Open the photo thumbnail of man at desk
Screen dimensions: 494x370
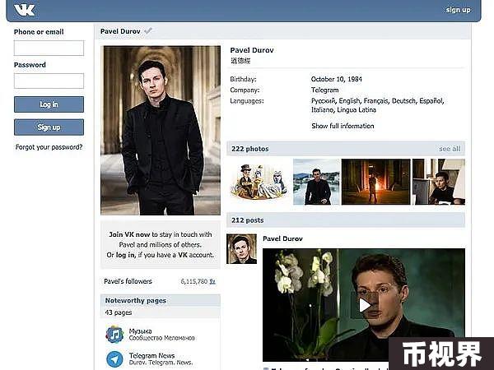tap(439, 182)
